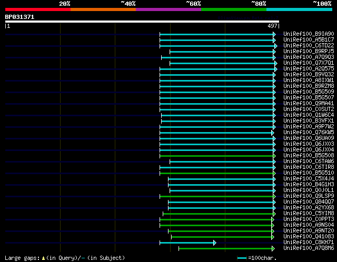Open the UniRef100_A9NS04 hit
This screenshot has width=337, height=262.
(x=309, y=225)
